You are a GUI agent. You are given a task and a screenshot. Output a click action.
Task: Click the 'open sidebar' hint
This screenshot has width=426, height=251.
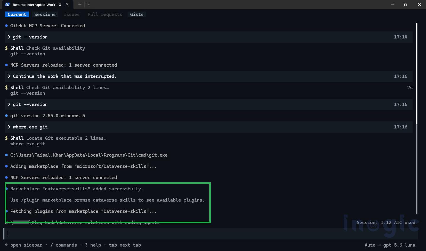coord(24,245)
